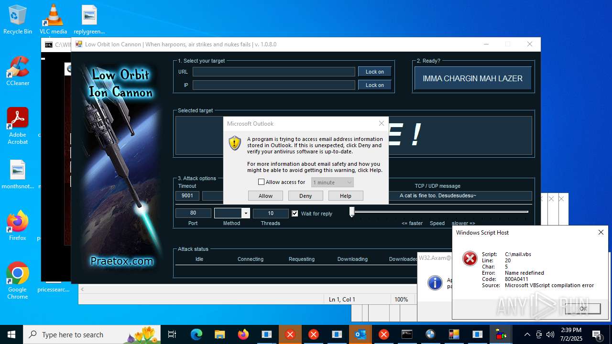The height and width of the screenshot is (344, 612).
Task: Click the Timeout field showing 9001
Action: [187, 195]
